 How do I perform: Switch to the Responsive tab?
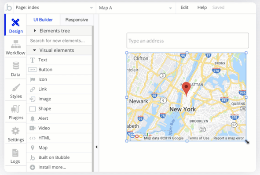pyautogui.click(x=77, y=20)
